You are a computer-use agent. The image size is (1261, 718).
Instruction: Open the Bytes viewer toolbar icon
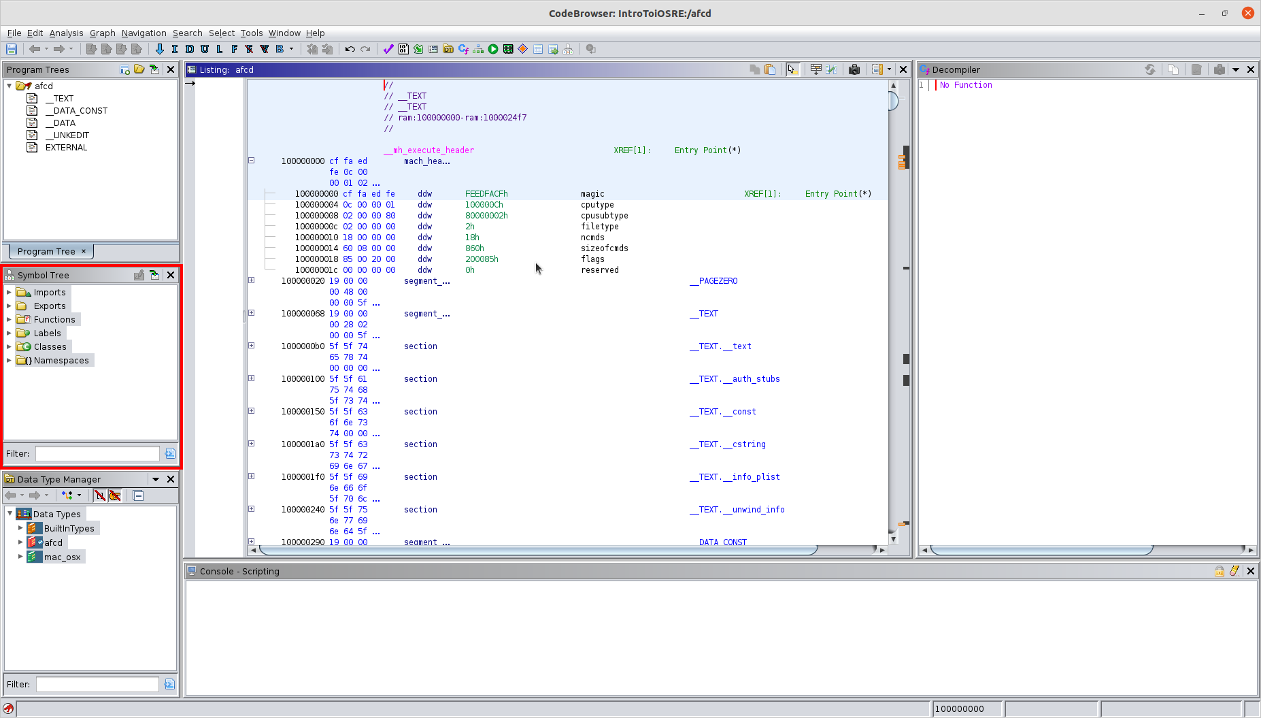click(403, 49)
